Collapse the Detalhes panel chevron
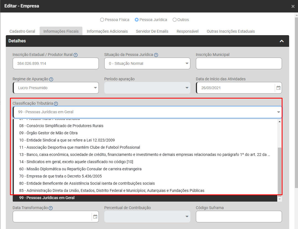298x229 pixels. [x=282, y=41]
